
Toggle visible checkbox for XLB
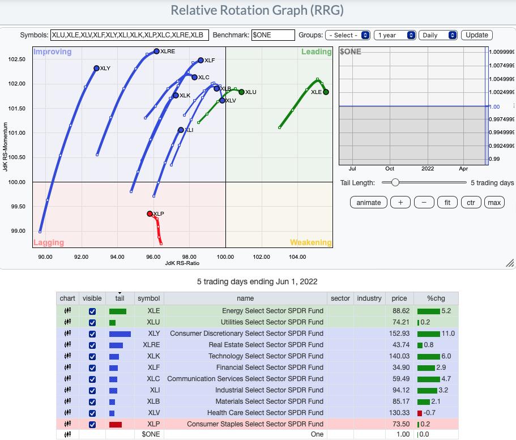tap(92, 402)
